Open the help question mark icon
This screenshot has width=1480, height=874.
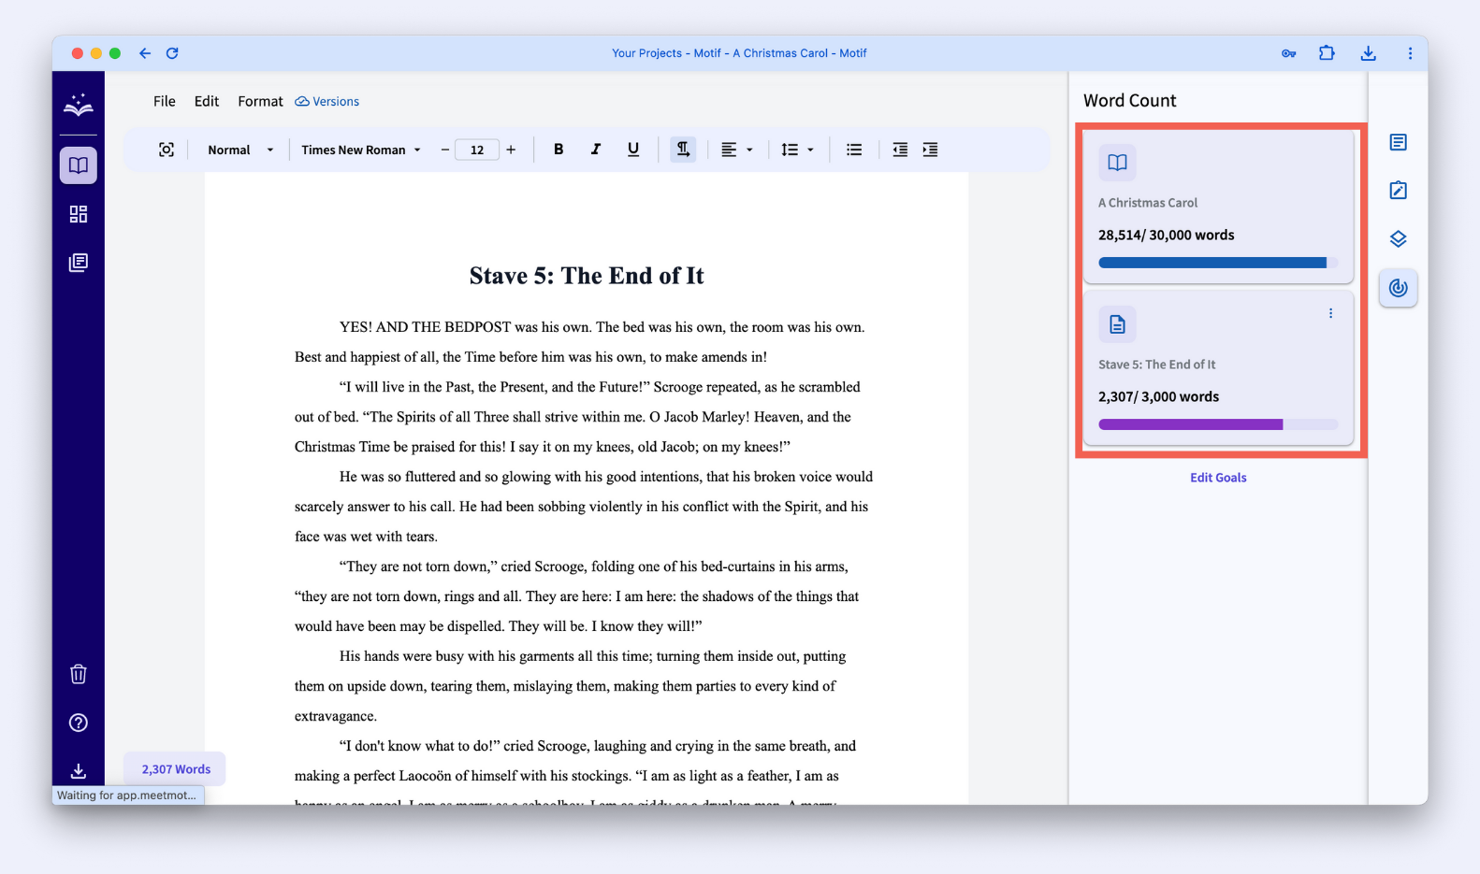click(x=79, y=723)
